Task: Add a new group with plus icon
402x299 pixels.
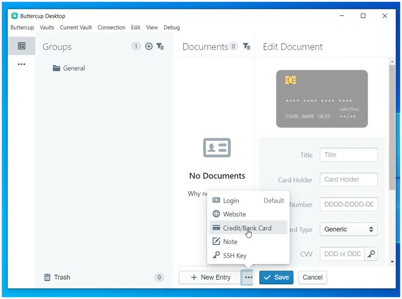Action: click(x=149, y=46)
